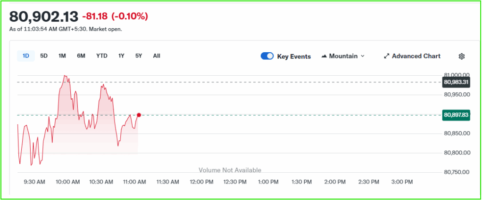
Task: Click the 80,902.13 headline price
Action: click(x=44, y=16)
